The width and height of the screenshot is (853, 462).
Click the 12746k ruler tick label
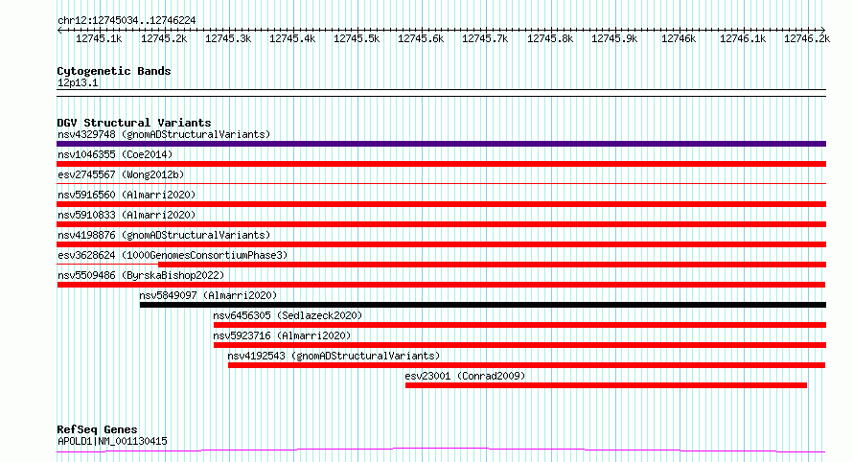(679, 38)
